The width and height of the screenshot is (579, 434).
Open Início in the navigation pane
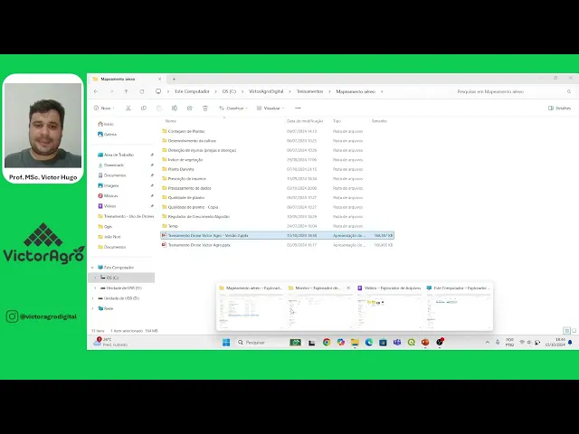click(106, 124)
